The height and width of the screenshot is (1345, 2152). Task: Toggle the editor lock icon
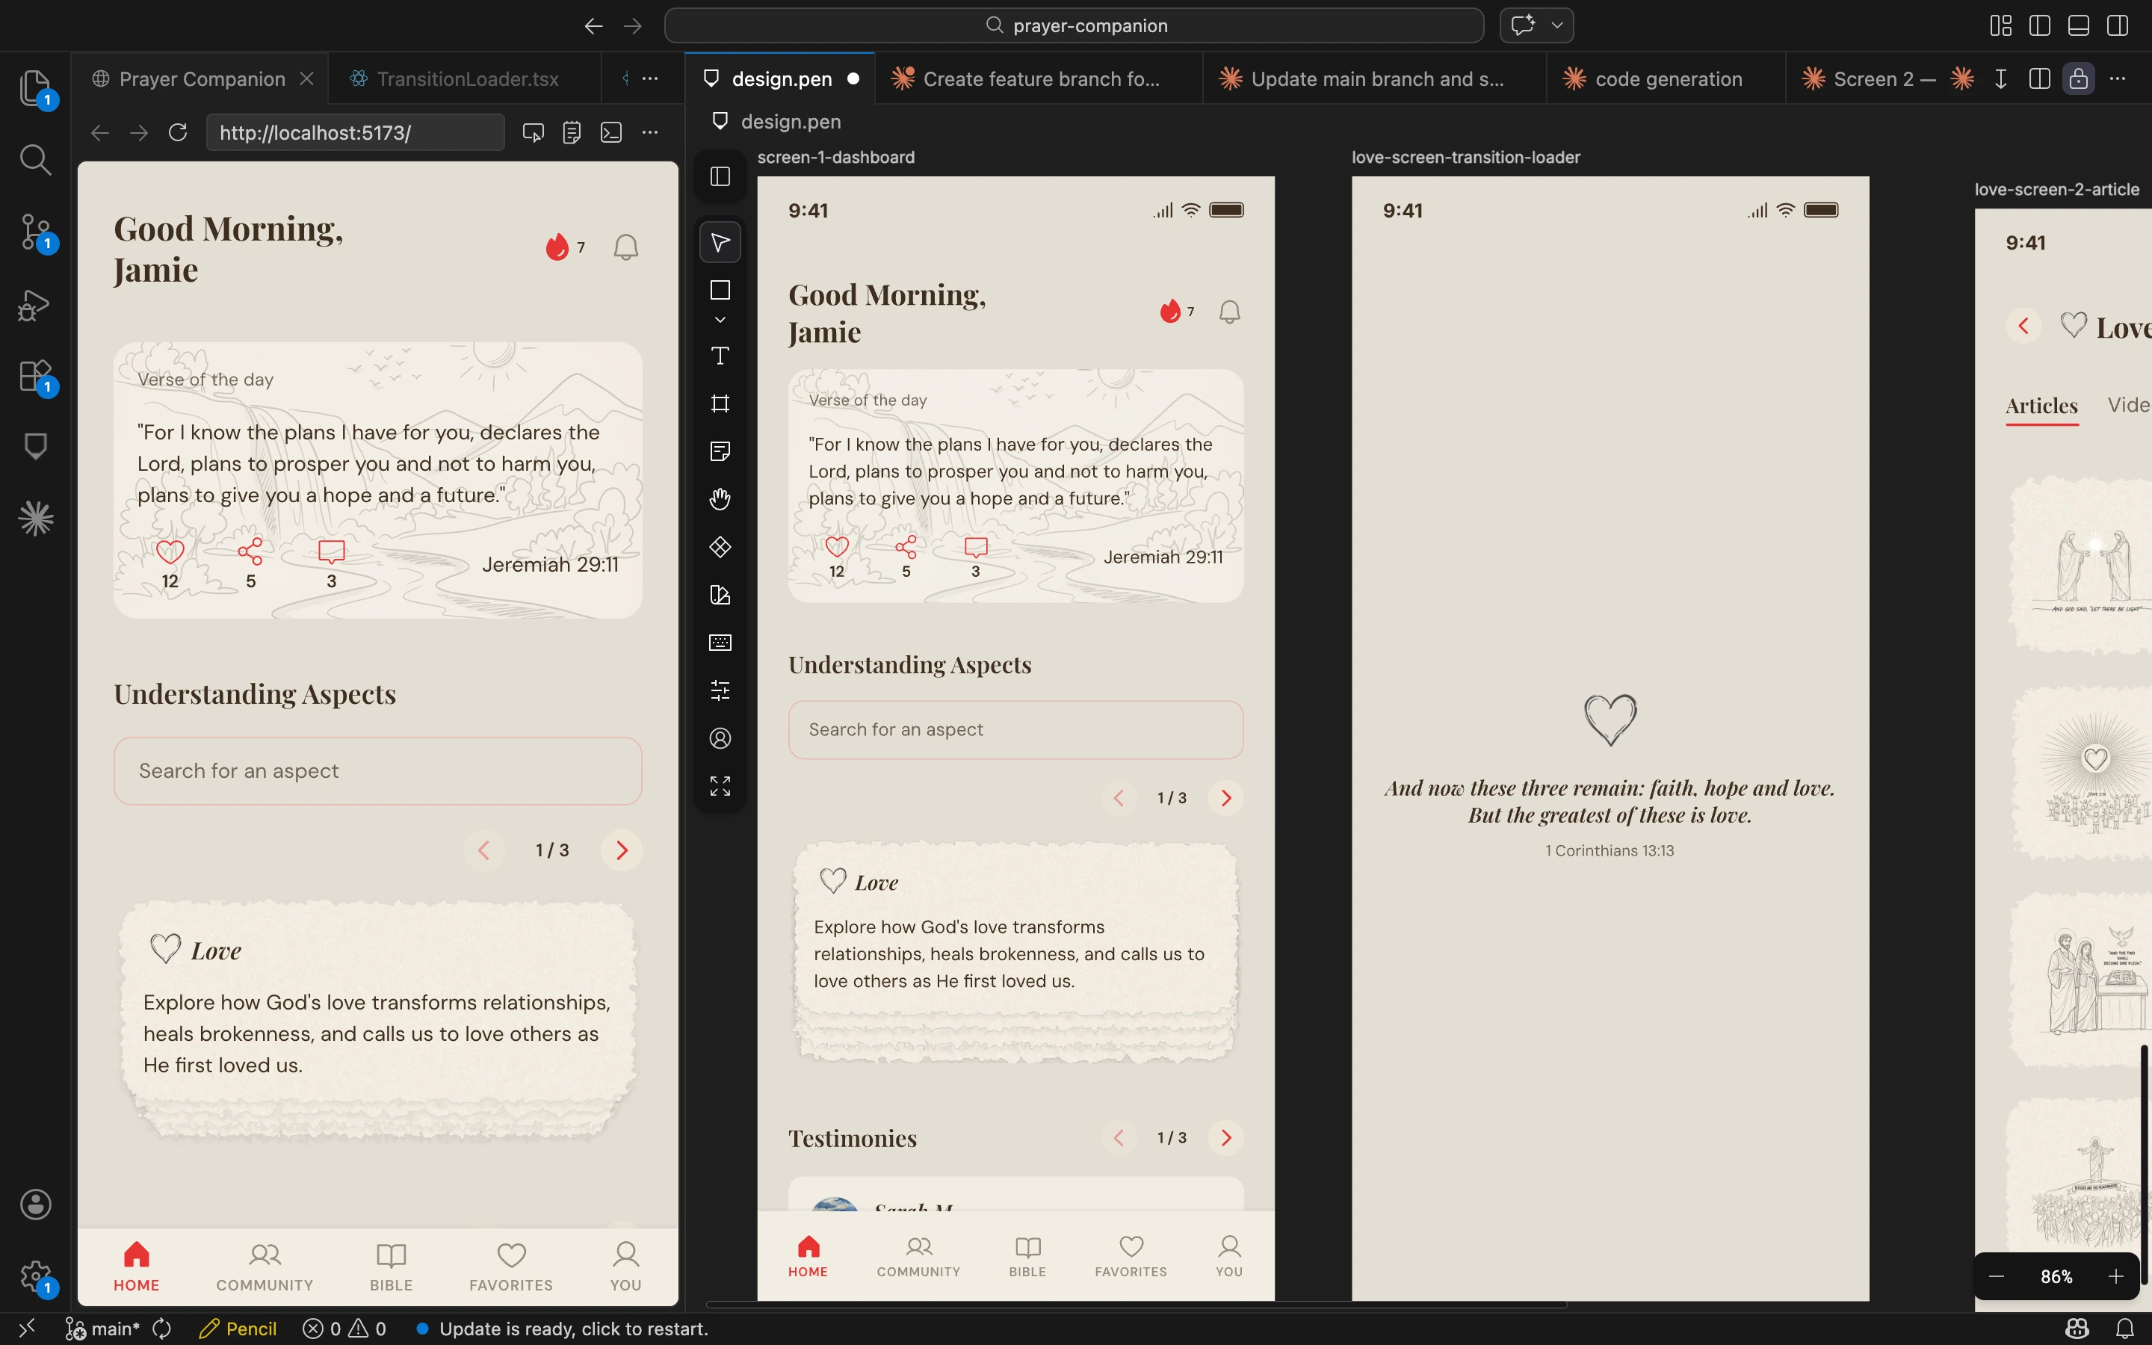pos(2078,79)
